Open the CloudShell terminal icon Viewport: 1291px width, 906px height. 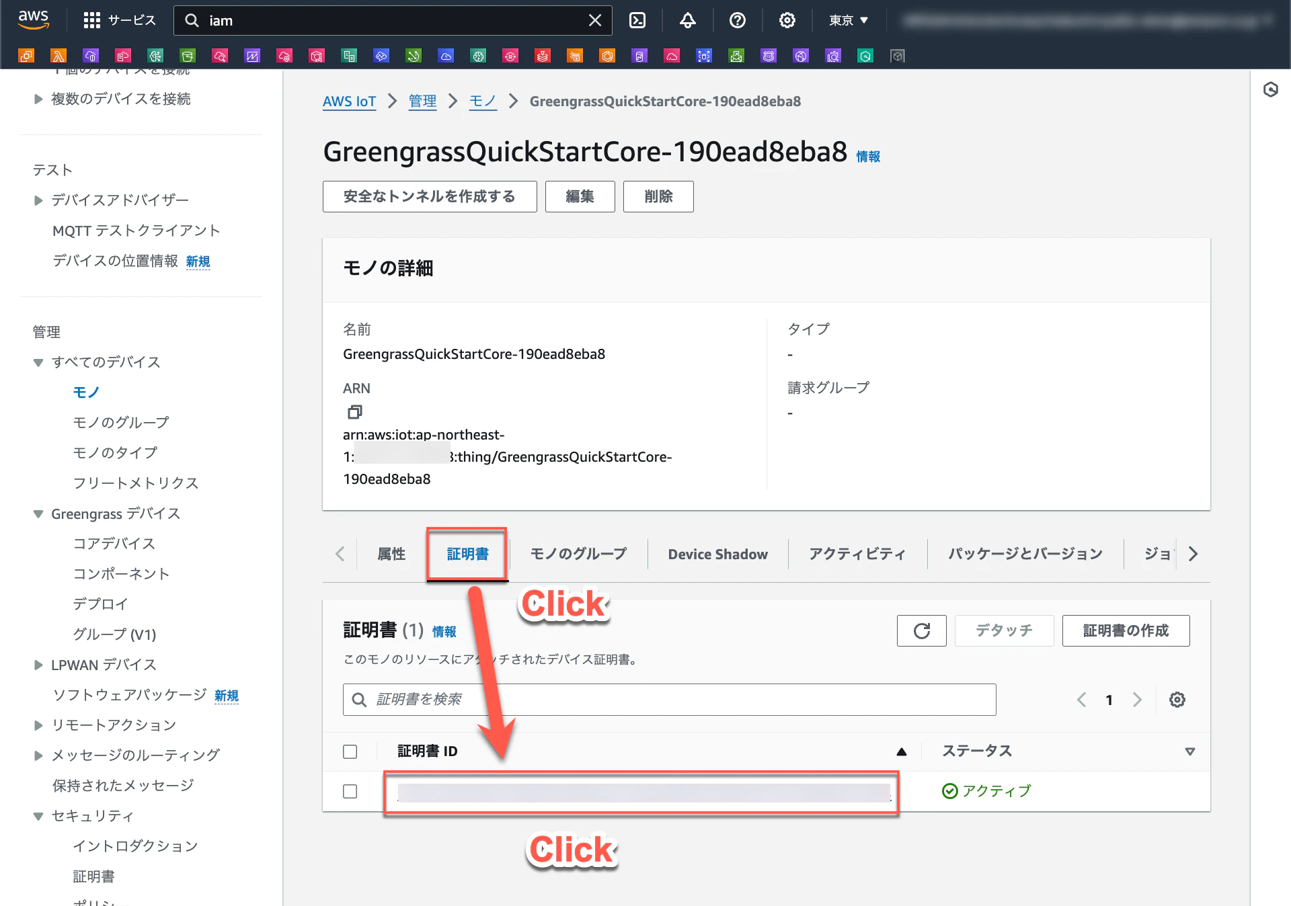pyautogui.click(x=637, y=20)
